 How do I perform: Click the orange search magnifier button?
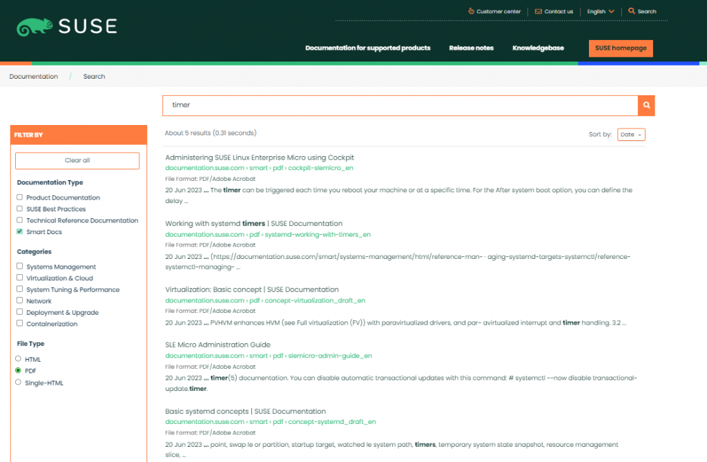tap(646, 105)
